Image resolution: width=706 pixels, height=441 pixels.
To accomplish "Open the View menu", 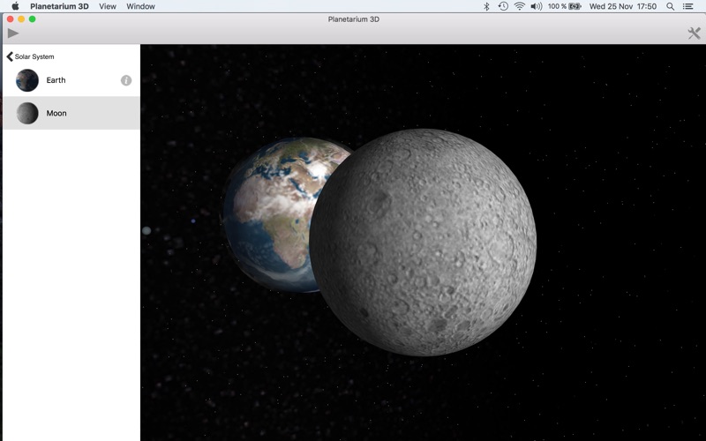I will coord(108,6).
